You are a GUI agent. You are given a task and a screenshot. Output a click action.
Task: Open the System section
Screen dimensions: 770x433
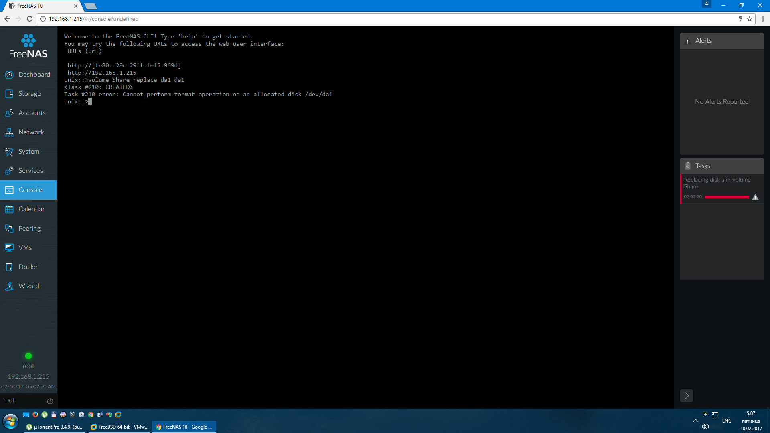point(28,152)
